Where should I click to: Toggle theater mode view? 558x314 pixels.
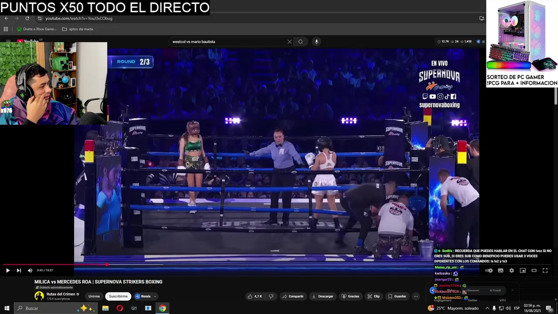(534, 270)
